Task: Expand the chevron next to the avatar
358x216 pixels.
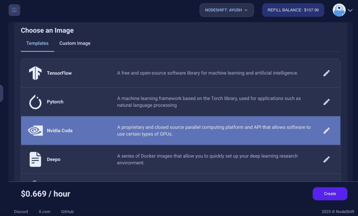Action: [350, 10]
